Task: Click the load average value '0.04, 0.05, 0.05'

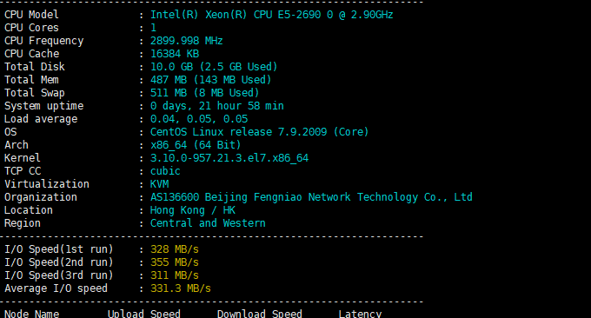Action: 199,119
